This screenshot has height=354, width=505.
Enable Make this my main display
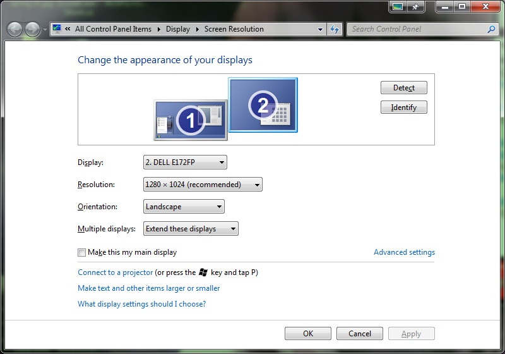coord(81,252)
